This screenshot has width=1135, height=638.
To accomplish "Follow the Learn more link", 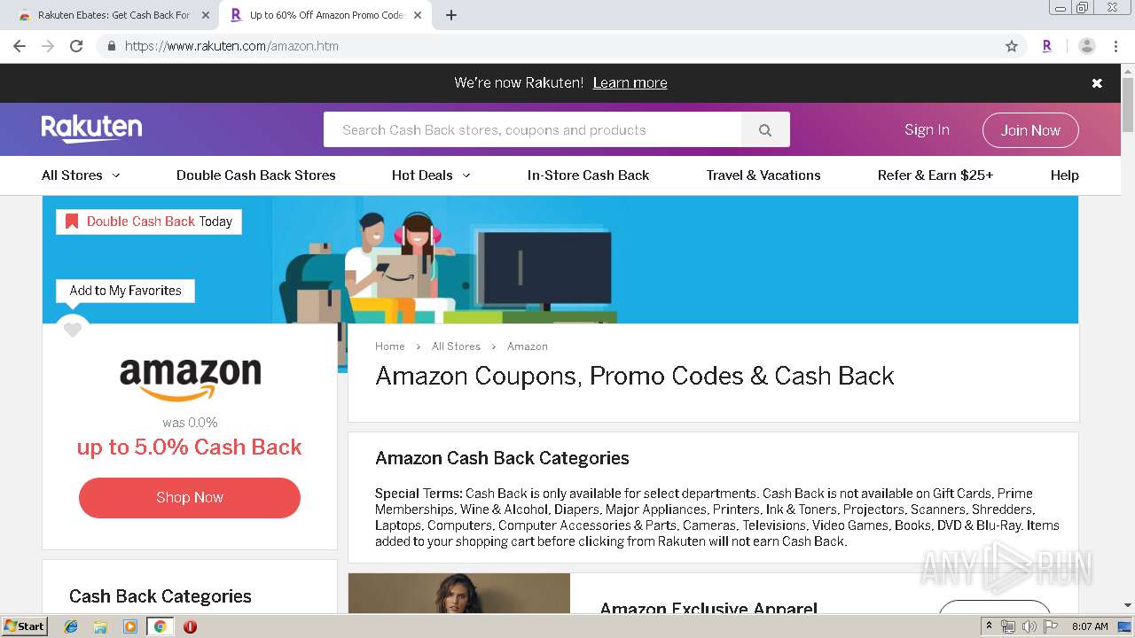I will click(x=630, y=82).
